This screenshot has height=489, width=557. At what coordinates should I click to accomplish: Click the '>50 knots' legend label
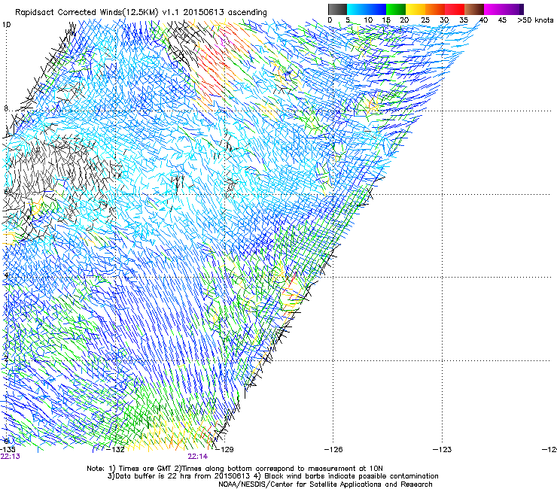[x=535, y=20]
